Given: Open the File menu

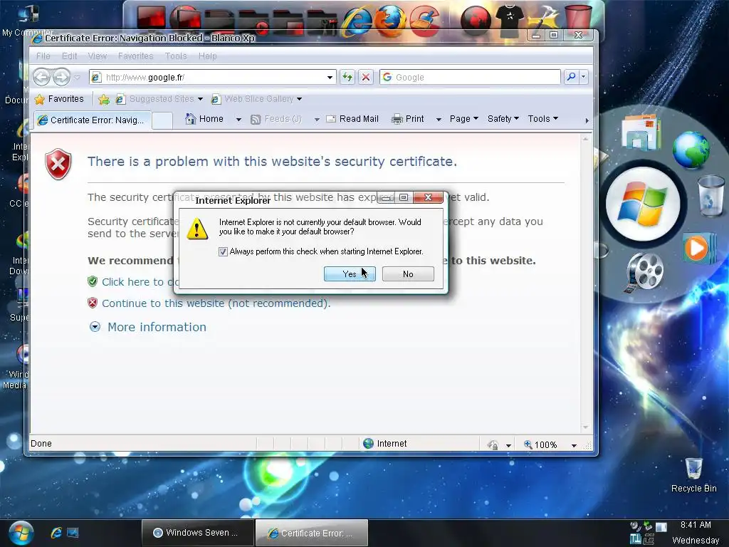Looking at the screenshot, I should pyautogui.click(x=43, y=56).
